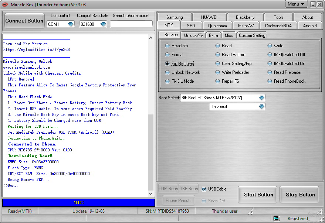Click the log scrollbar up arrow

point(151,38)
